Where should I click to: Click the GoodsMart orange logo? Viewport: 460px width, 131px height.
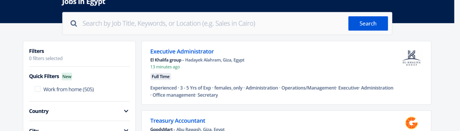coord(411,123)
